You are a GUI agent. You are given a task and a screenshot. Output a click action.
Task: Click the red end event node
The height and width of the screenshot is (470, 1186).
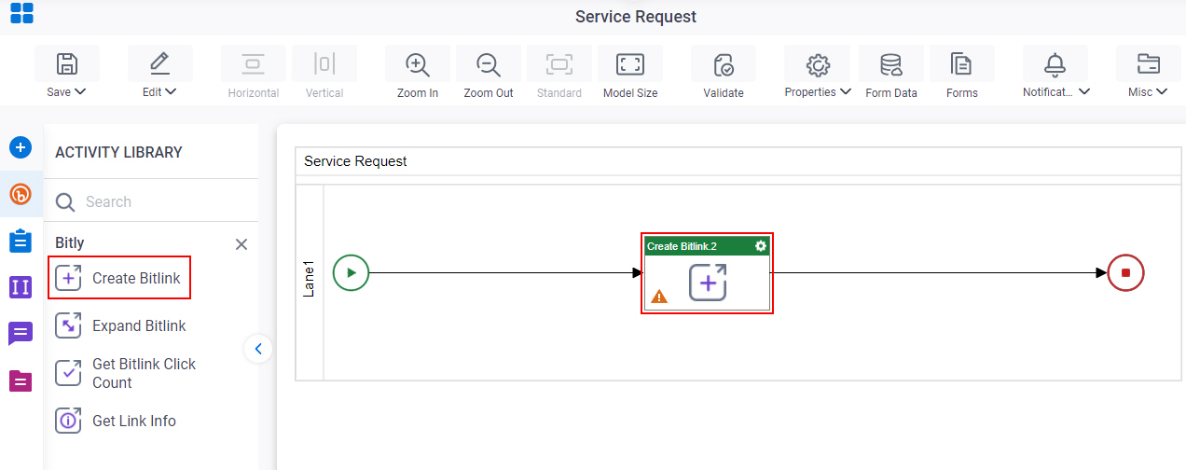point(1125,273)
